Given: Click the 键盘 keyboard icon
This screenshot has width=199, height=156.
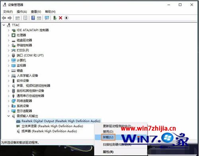Looking at the screenshot, I should 14,70.
